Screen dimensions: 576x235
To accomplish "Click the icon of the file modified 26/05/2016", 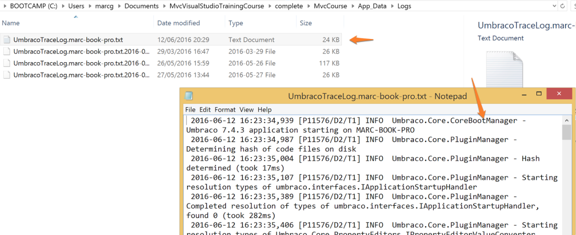I will [6, 63].
